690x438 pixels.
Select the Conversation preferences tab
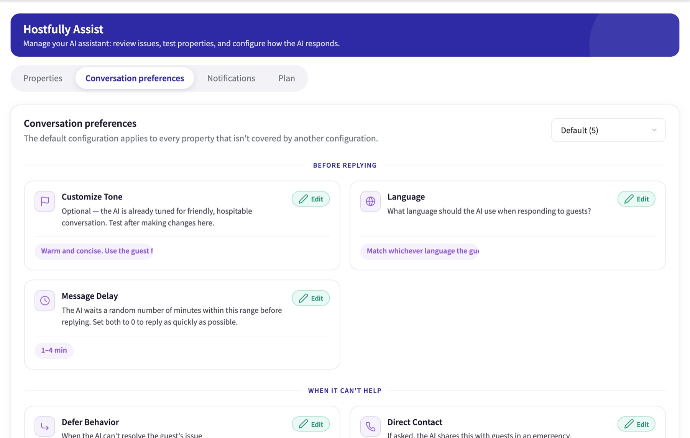pos(135,78)
